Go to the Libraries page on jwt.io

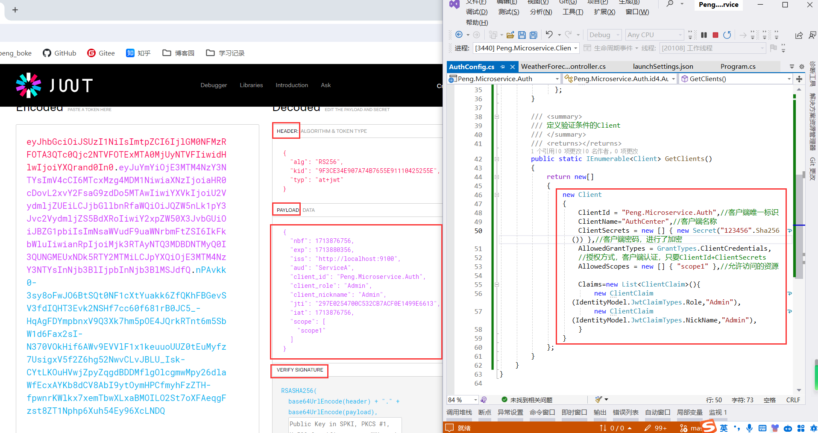point(251,85)
